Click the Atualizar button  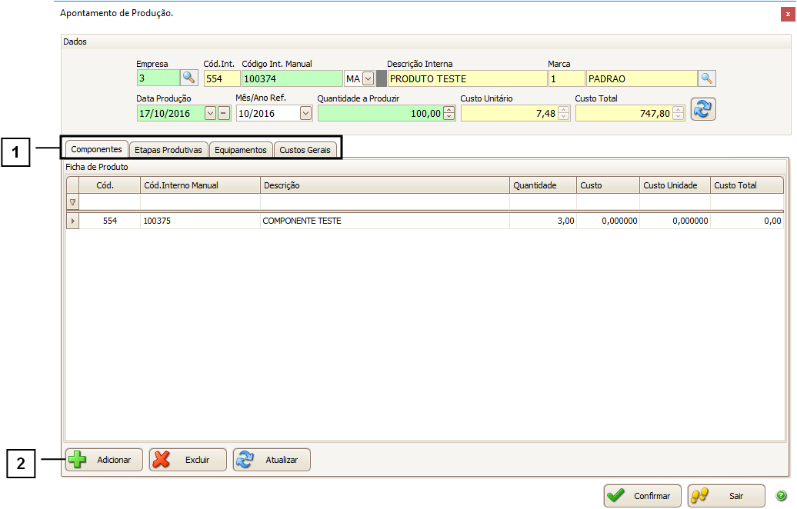pyautogui.click(x=272, y=460)
